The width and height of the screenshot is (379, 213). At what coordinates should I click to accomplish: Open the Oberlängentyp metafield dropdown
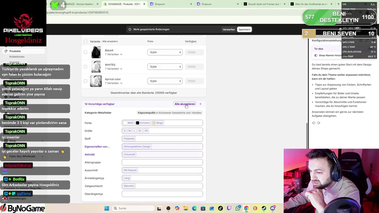coord(162,194)
